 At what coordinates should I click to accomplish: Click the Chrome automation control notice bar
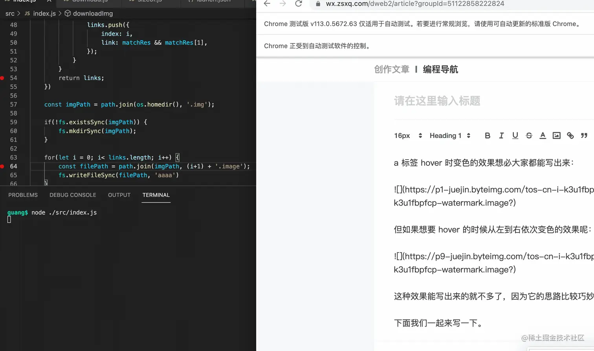(425, 46)
